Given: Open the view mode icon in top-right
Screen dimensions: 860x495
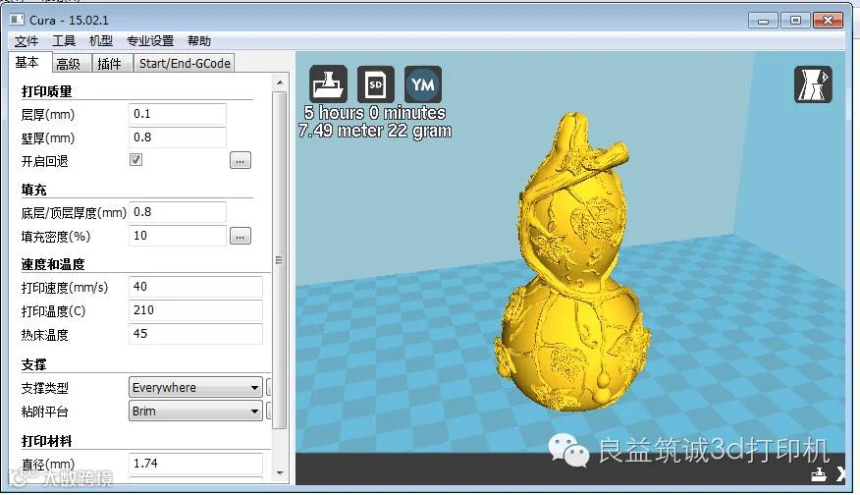Looking at the screenshot, I should click(813, 84).
